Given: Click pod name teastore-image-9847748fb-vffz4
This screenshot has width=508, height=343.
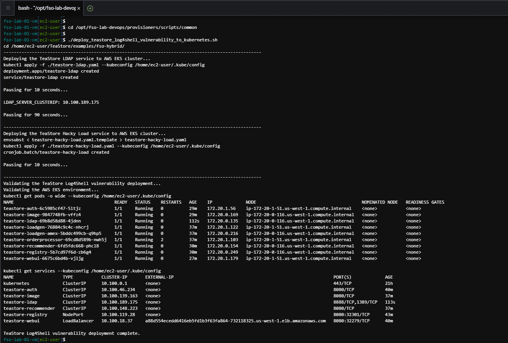Looking at the screenshot, I should point(42,215).
